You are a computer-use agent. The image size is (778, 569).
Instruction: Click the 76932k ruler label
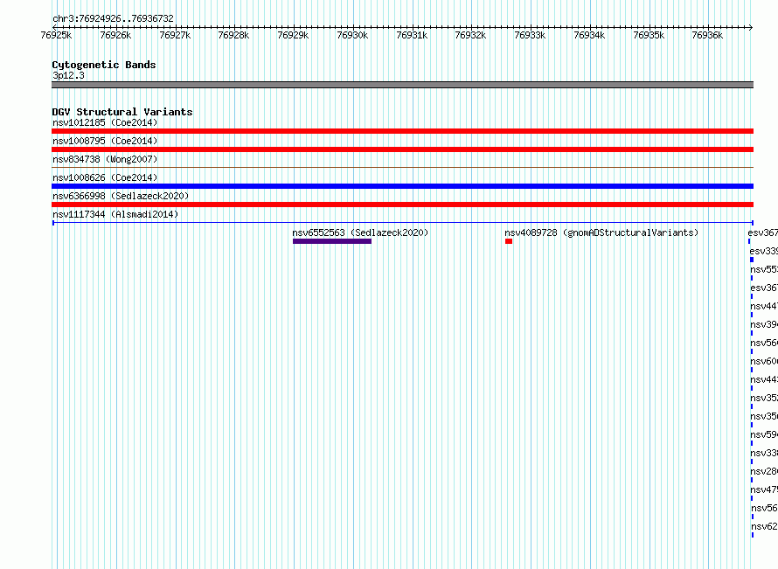coord(470,35)
